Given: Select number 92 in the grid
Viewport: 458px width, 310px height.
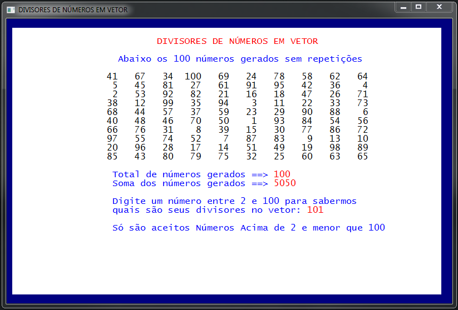Looking at the screenshot, I should click(x=168, y=94).
